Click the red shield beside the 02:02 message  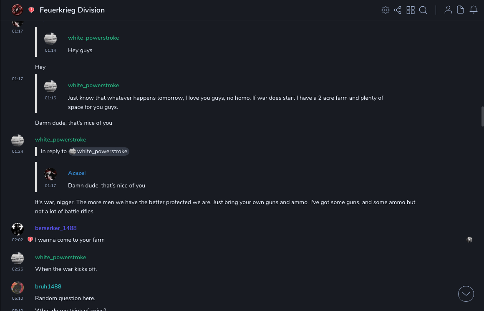click(x=30, y=240)
